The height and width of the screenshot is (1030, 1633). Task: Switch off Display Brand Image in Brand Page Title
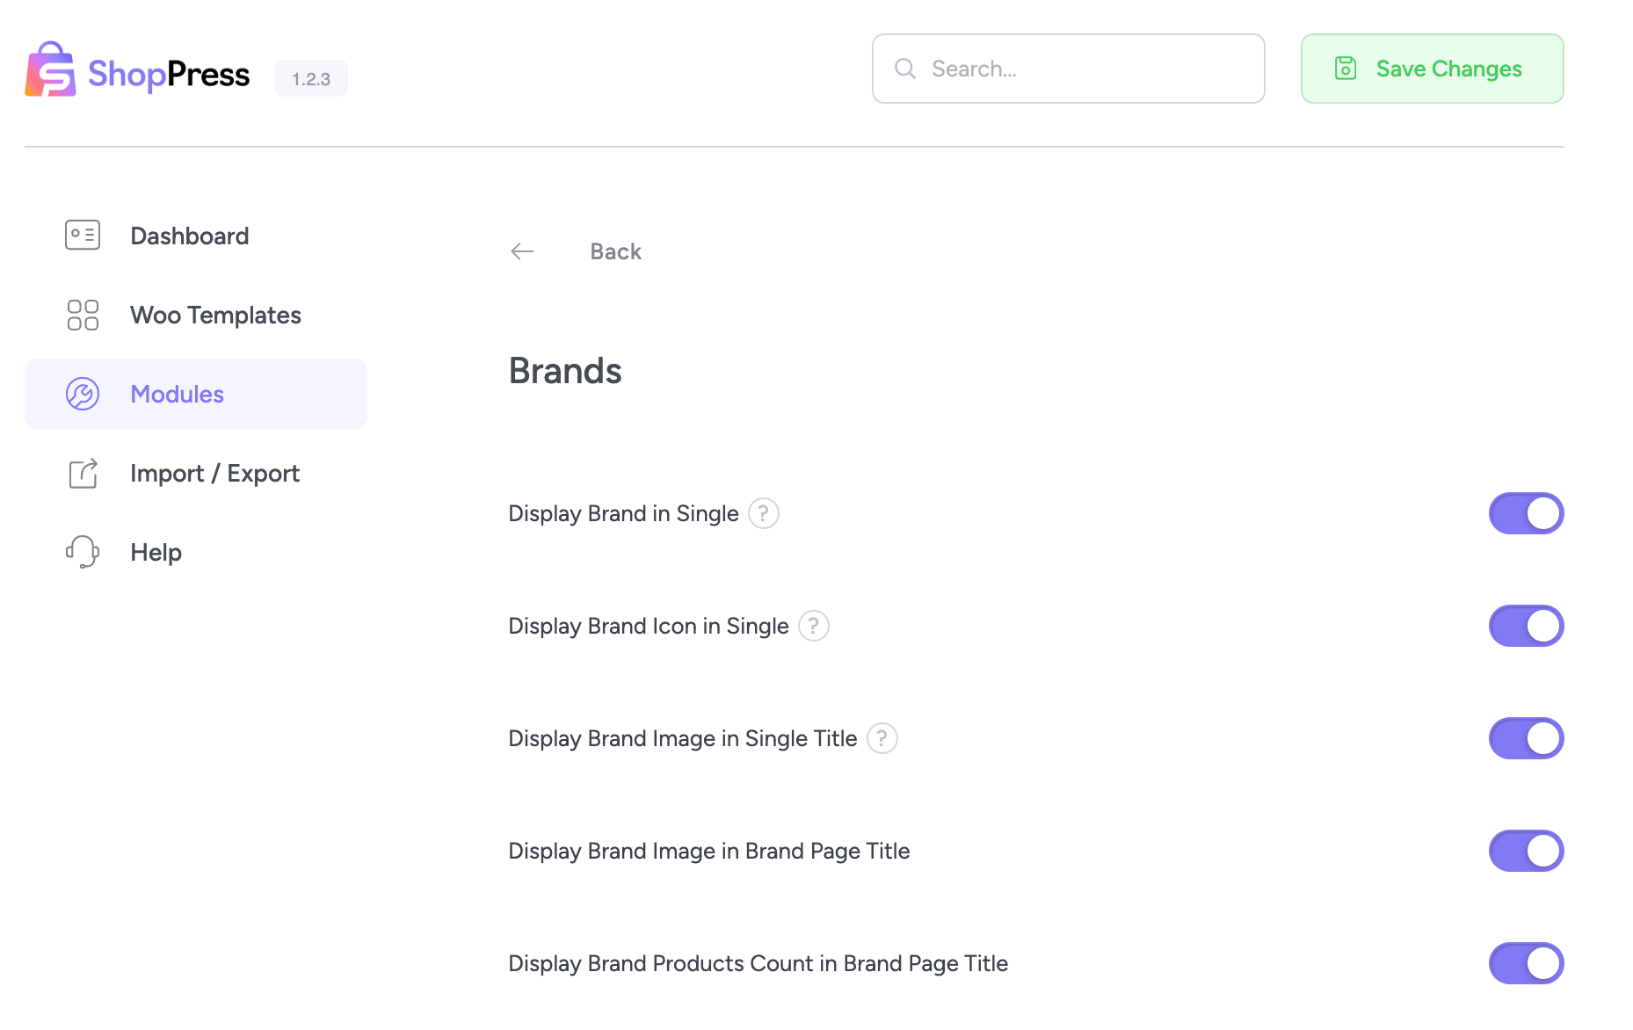coord(1526,851)
